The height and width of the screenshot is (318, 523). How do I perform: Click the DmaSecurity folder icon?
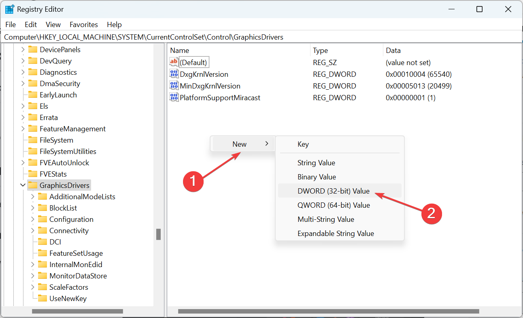pos(33,83)
